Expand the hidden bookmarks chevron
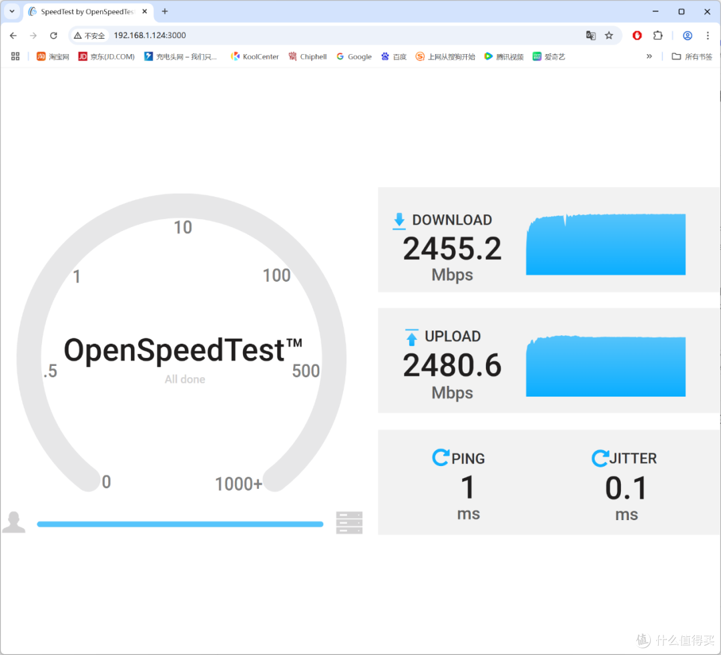 point(649,56)
